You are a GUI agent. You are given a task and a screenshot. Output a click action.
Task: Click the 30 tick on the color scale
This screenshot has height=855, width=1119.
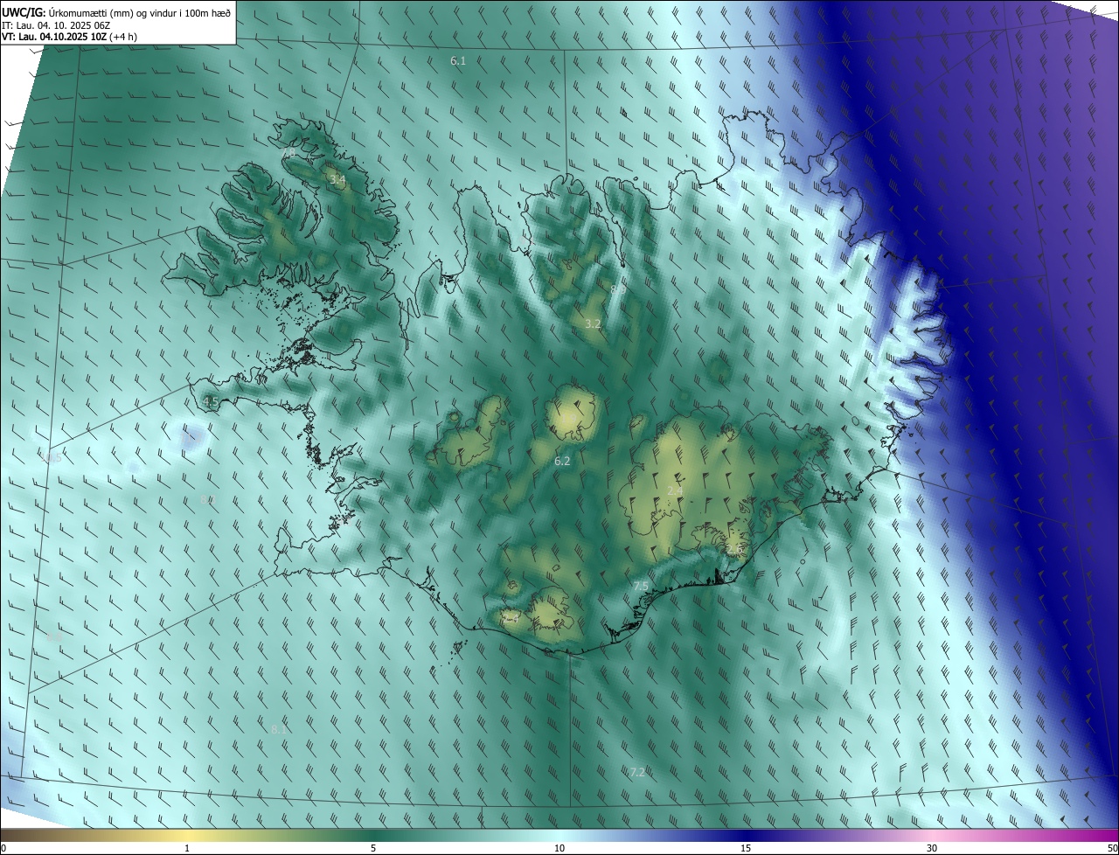(932, 849)
